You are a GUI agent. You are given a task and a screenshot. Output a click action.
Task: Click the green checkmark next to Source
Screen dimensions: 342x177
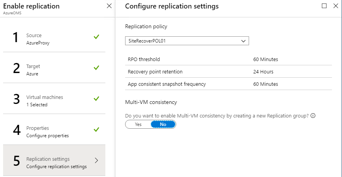pos(96,37)
